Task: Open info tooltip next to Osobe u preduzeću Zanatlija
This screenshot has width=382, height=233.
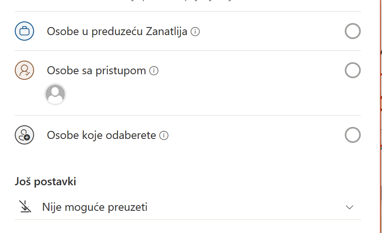Action: pos(195,32)
